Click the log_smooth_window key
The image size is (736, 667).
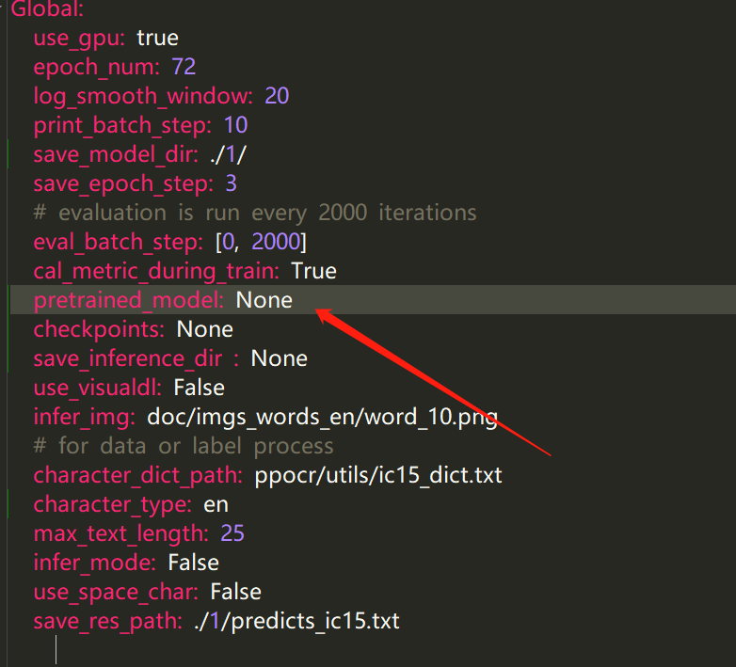click(x=143, y=97)
